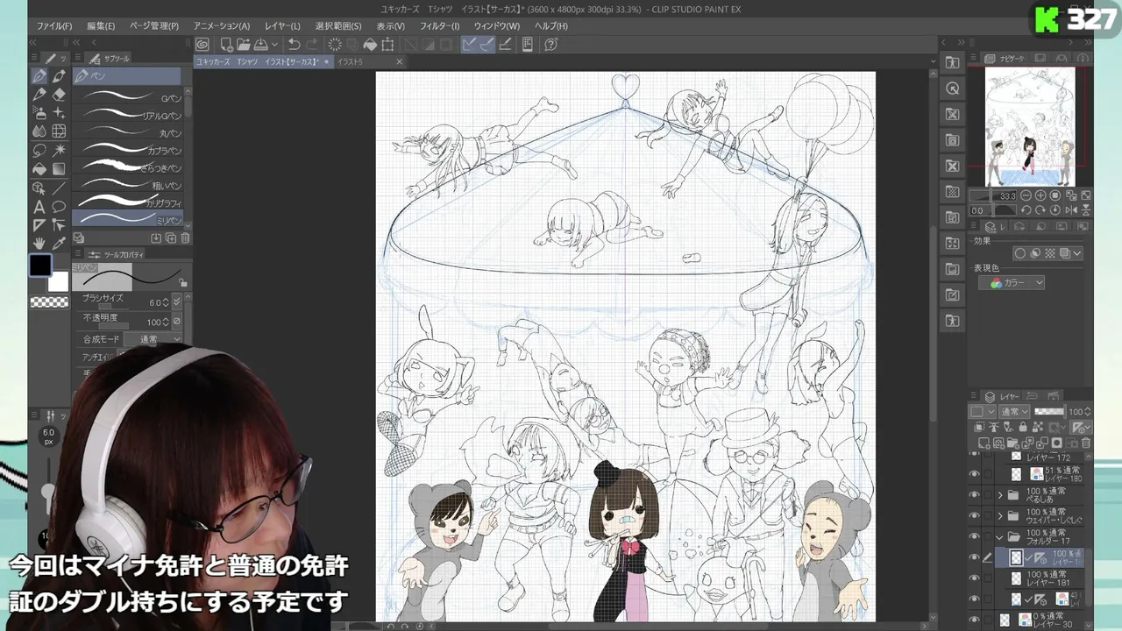This screenshot has height=631, width=1122.
Task: Select the Balloon tool
Action: pyautogui.click(x=59, y=207)
